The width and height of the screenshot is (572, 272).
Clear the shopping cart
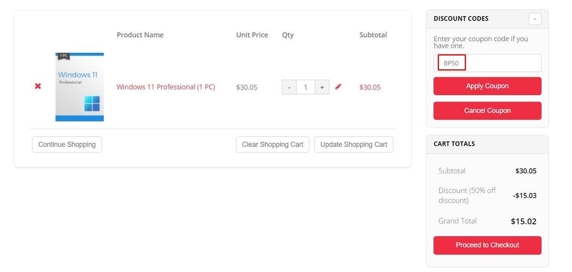[x=273, y=144]
